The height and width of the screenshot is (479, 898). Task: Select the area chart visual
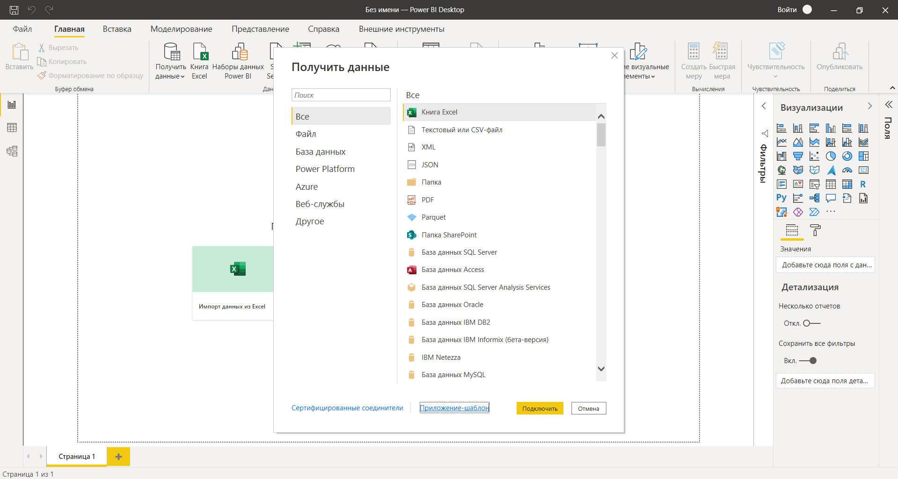coord(798,142)
